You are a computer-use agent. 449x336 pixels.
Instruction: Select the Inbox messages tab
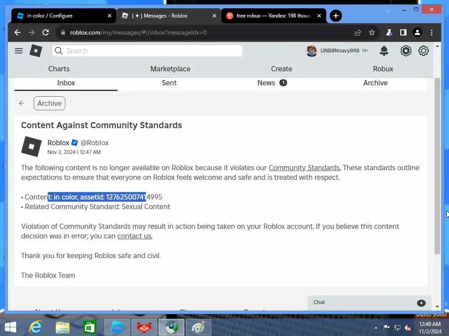pos(66,83)
